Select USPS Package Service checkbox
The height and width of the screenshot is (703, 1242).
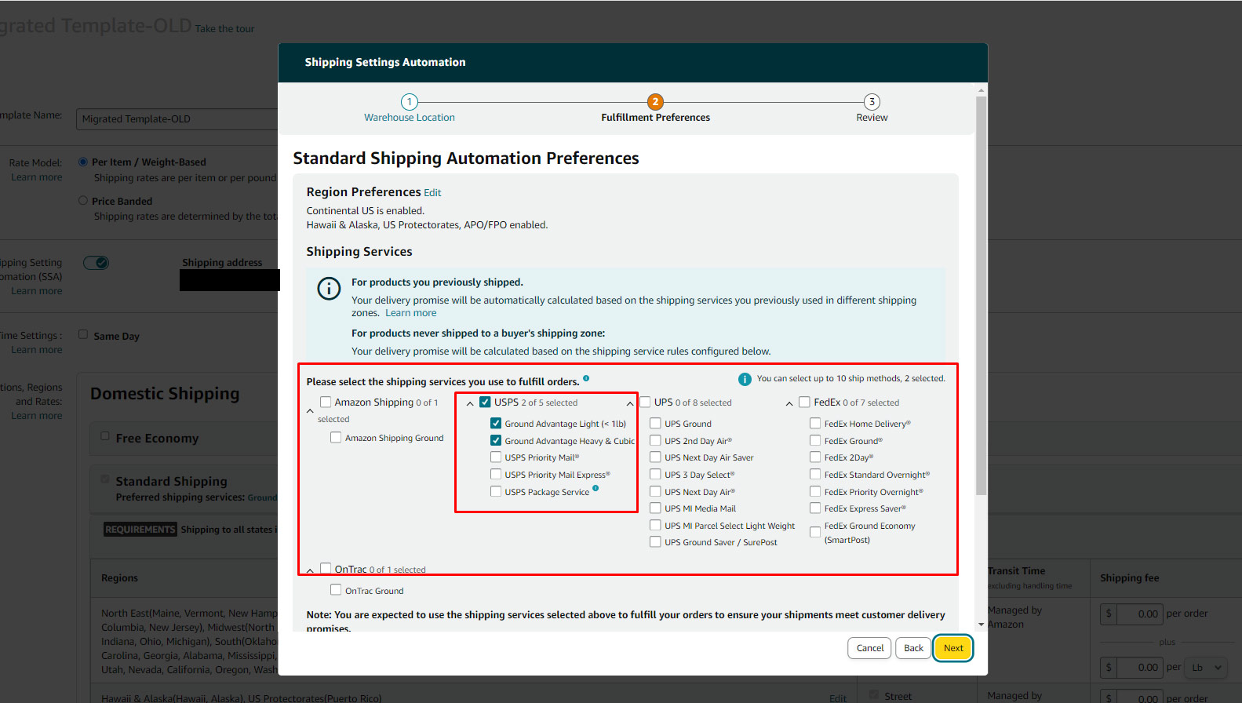tap(496, 491)
